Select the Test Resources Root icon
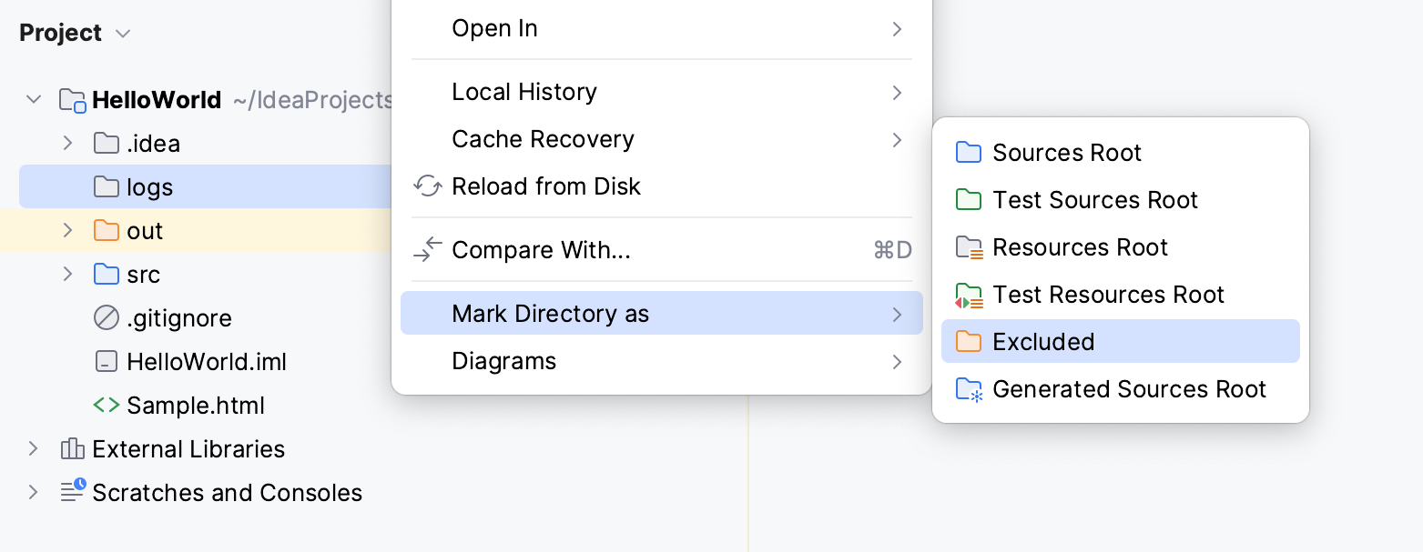The width and height of the screenshot is (1423, 552). click(969, 294)
